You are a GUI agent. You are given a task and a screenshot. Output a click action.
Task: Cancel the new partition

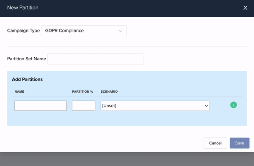click(215, 143)
